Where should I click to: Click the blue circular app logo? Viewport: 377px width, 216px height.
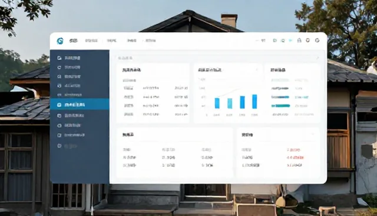(60, 41)
